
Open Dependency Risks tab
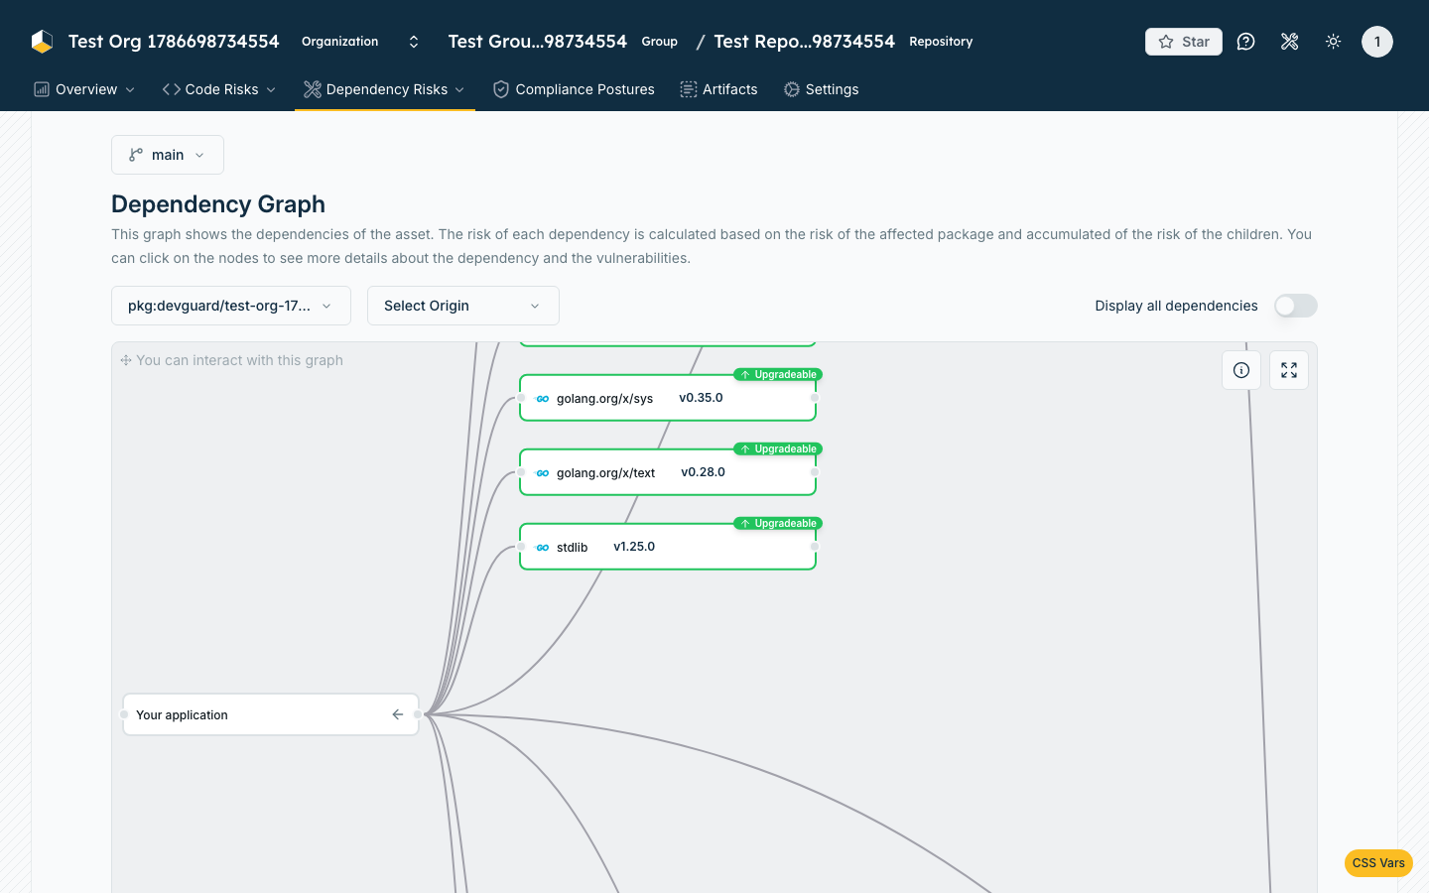(385, 89)
